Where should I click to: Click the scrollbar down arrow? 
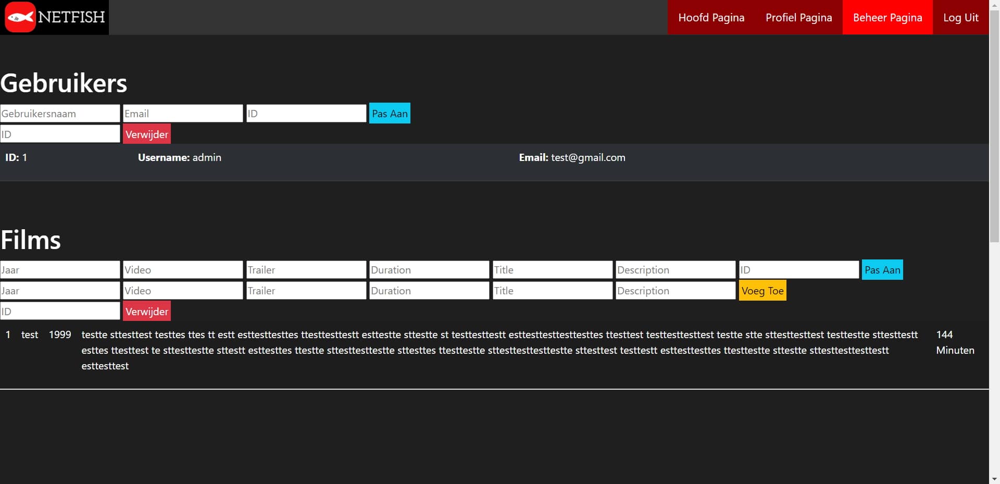click(994, 479)
